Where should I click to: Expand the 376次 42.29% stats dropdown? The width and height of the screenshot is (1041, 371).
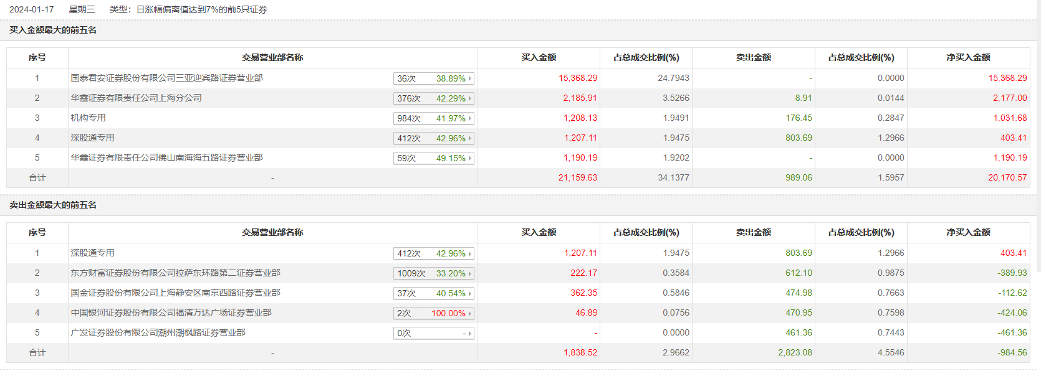434,98
